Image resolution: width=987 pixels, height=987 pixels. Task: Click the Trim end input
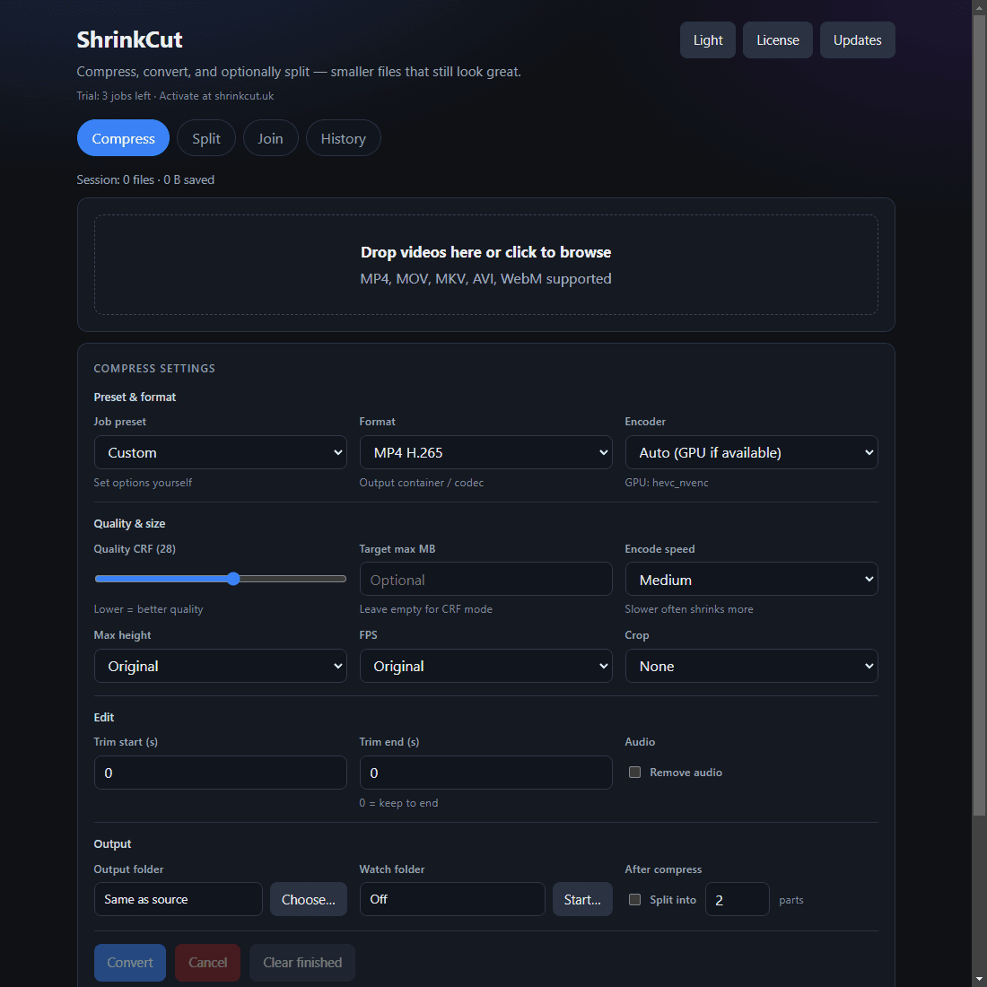(485, 773)
